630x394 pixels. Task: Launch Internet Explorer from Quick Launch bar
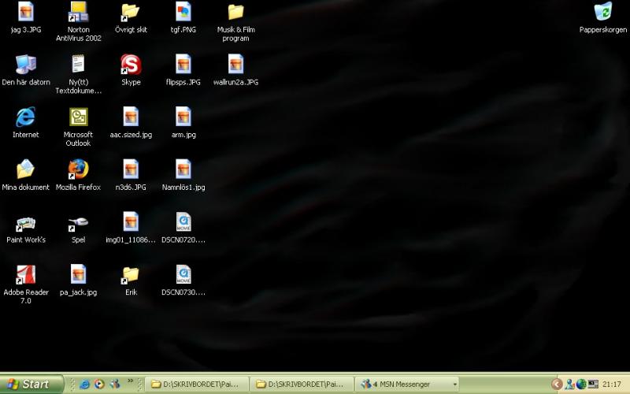pyautogui.click(x=84, y=385)
